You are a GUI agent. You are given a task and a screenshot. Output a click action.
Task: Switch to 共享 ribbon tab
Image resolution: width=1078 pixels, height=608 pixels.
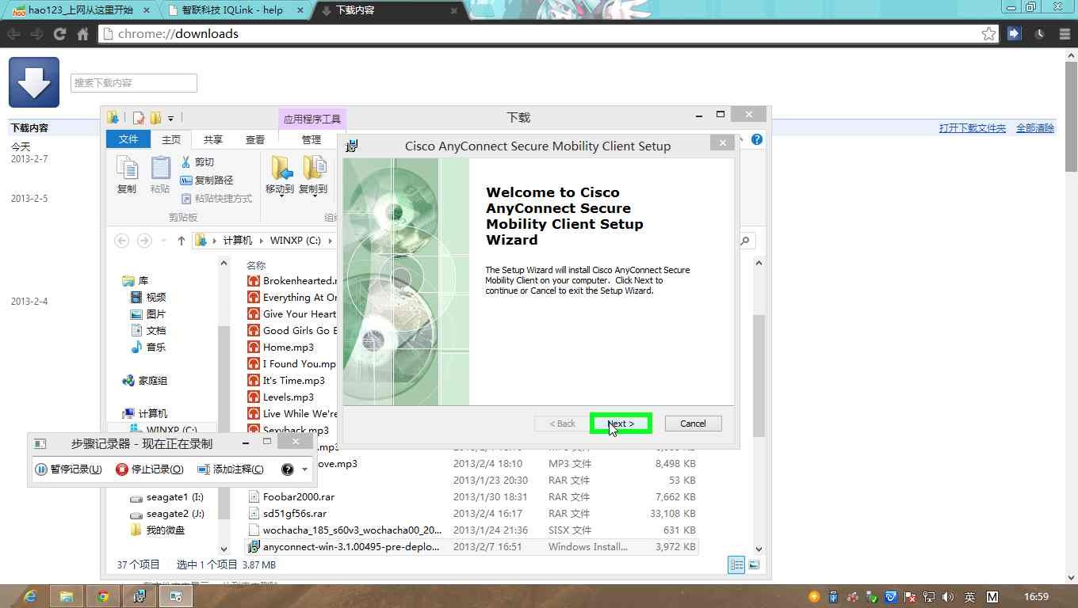point(212,139)
